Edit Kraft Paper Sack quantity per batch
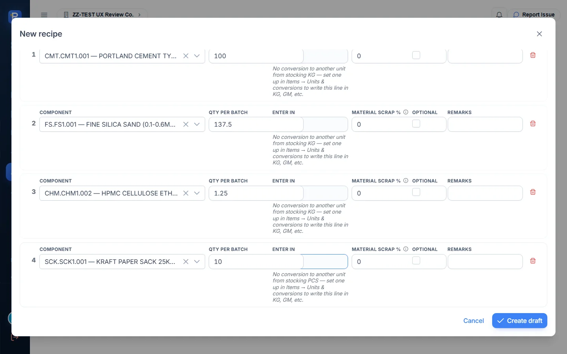Image resolution: width=567 pixels, height=354 pixels. (x=256, y=262)
